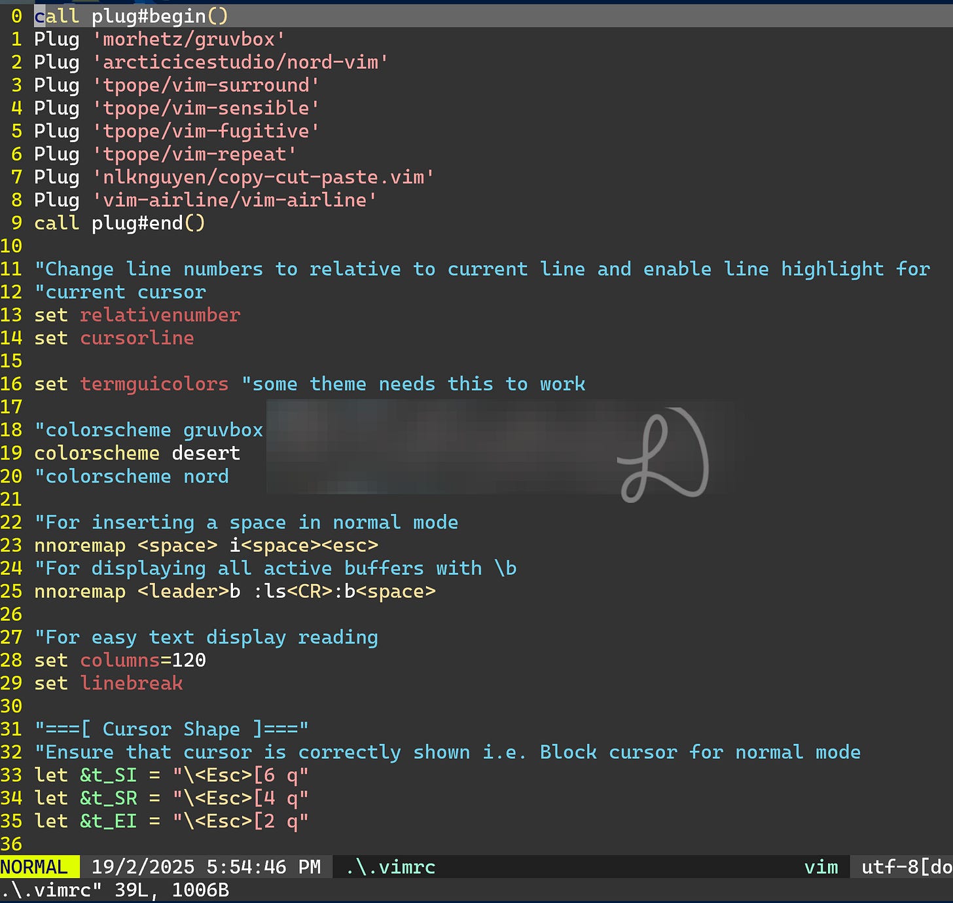Click the ':ls<CR>:b<space>' mapping command
953x903 pixels.
click(344, 591)
